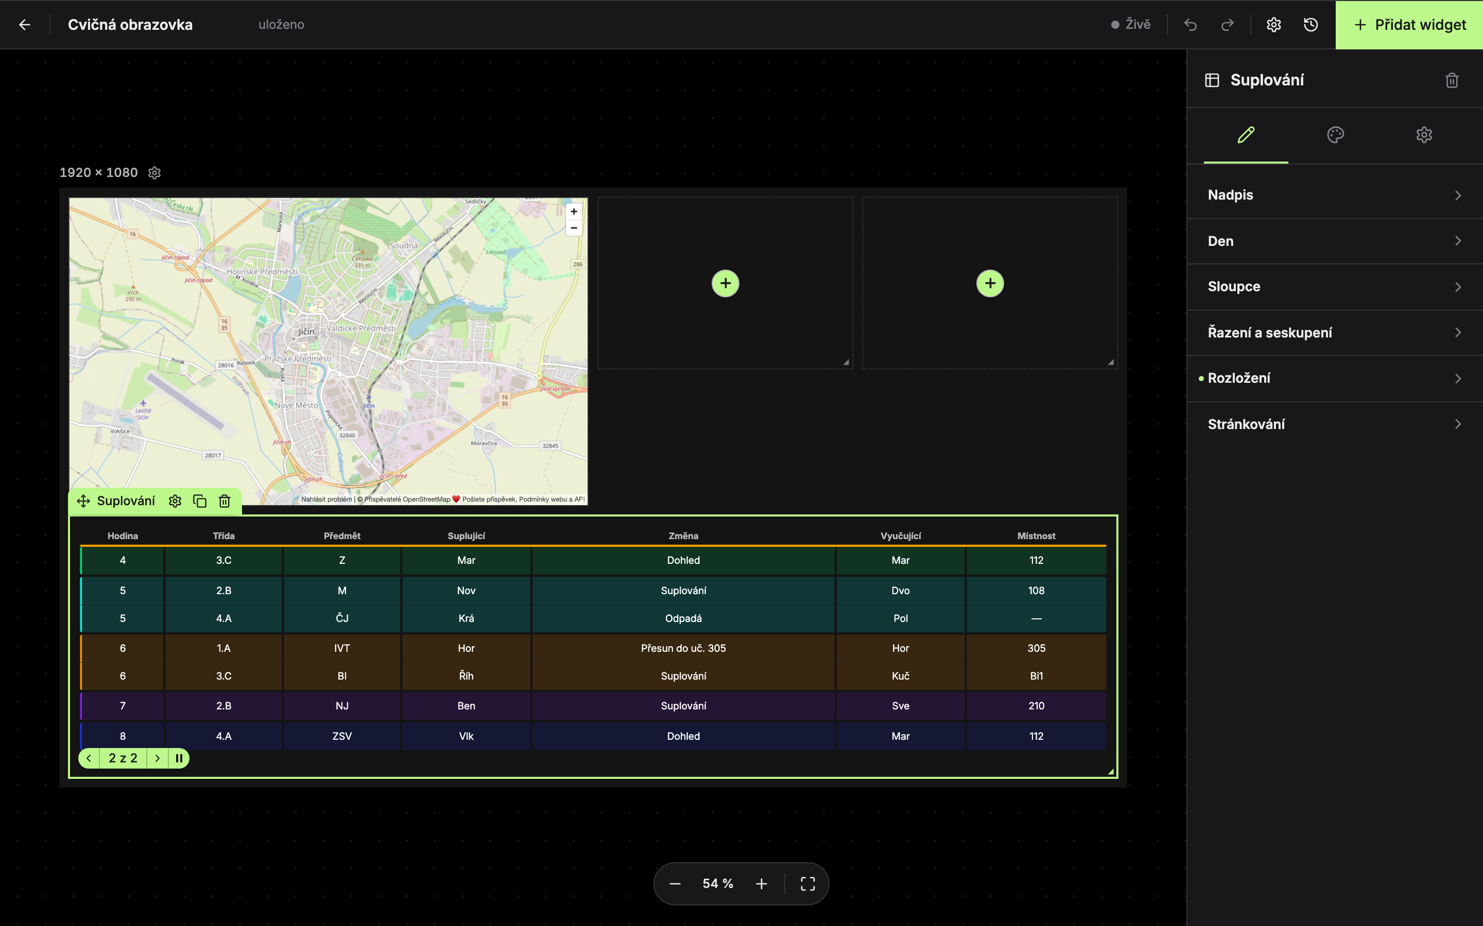
Task: Duplicate the Suplování widget
Action: tap(200, 501)
